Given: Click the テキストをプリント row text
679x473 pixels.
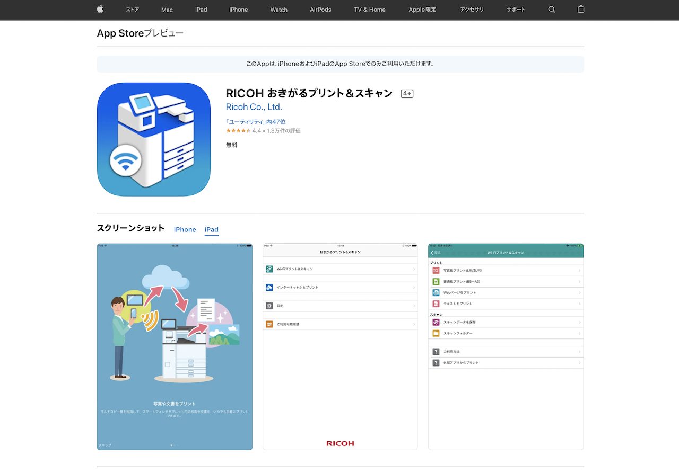Looking at the screenshot, I should pos(458,304).
